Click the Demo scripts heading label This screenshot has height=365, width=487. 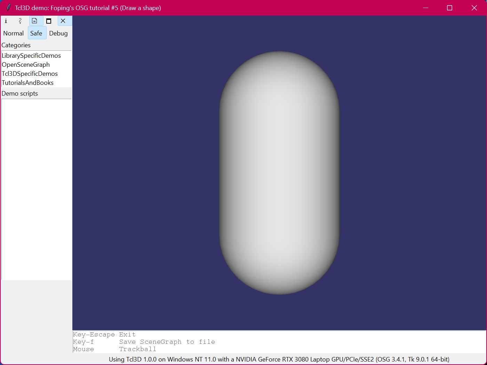pyautogui.click(x=20, y=94)
